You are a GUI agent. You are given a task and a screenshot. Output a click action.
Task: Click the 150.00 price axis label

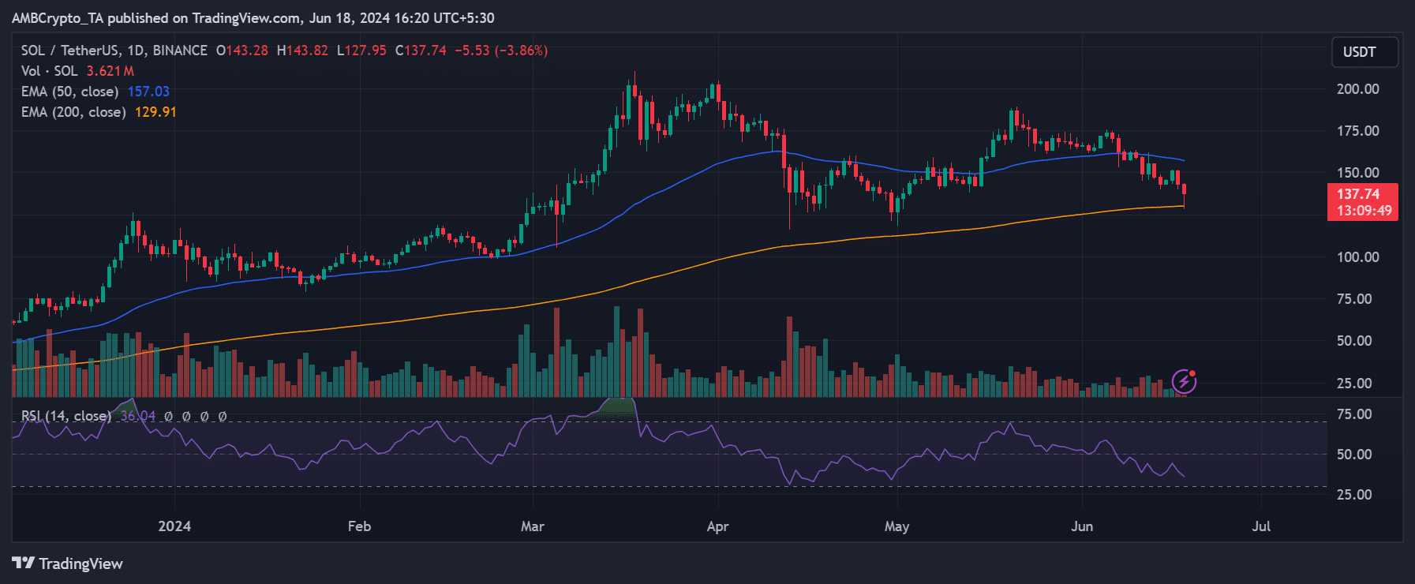click(1358, 173)
